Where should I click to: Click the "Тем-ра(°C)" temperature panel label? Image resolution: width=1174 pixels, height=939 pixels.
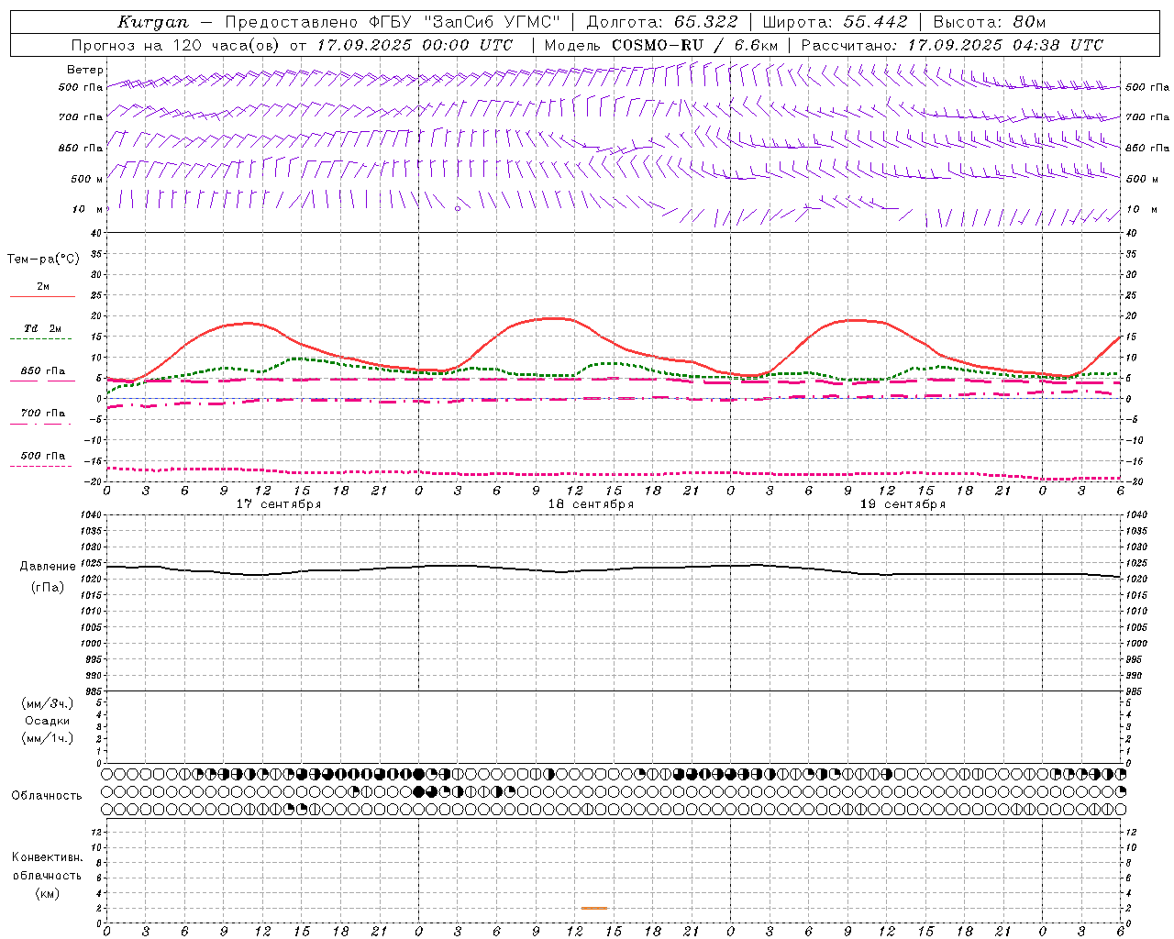(x=43, y=260)
